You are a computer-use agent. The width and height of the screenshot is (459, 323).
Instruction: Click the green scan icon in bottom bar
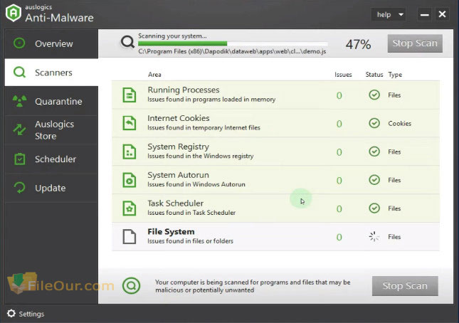tap(131, 285)
